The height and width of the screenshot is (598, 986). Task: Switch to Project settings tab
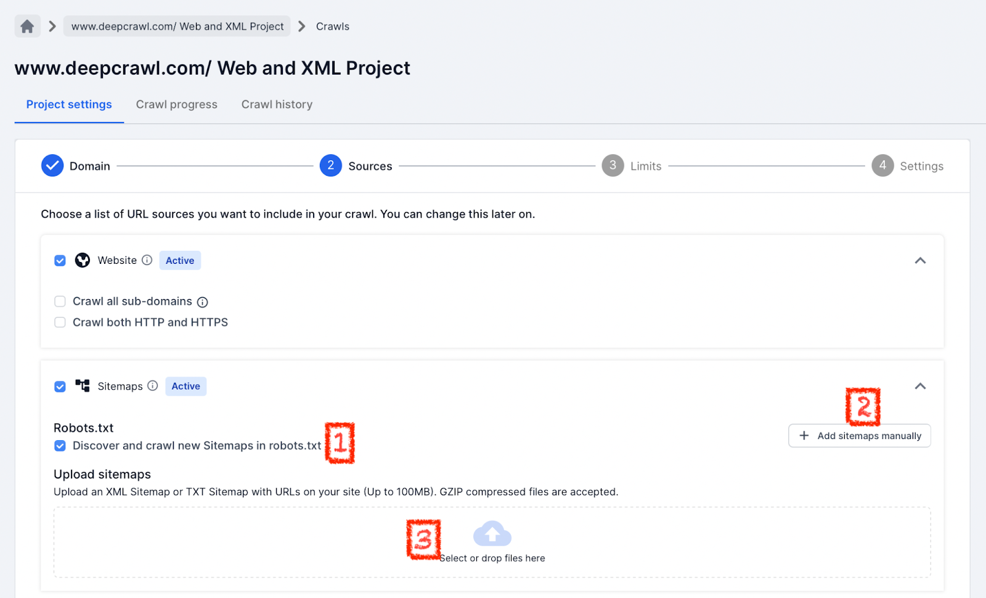(69, 104)
